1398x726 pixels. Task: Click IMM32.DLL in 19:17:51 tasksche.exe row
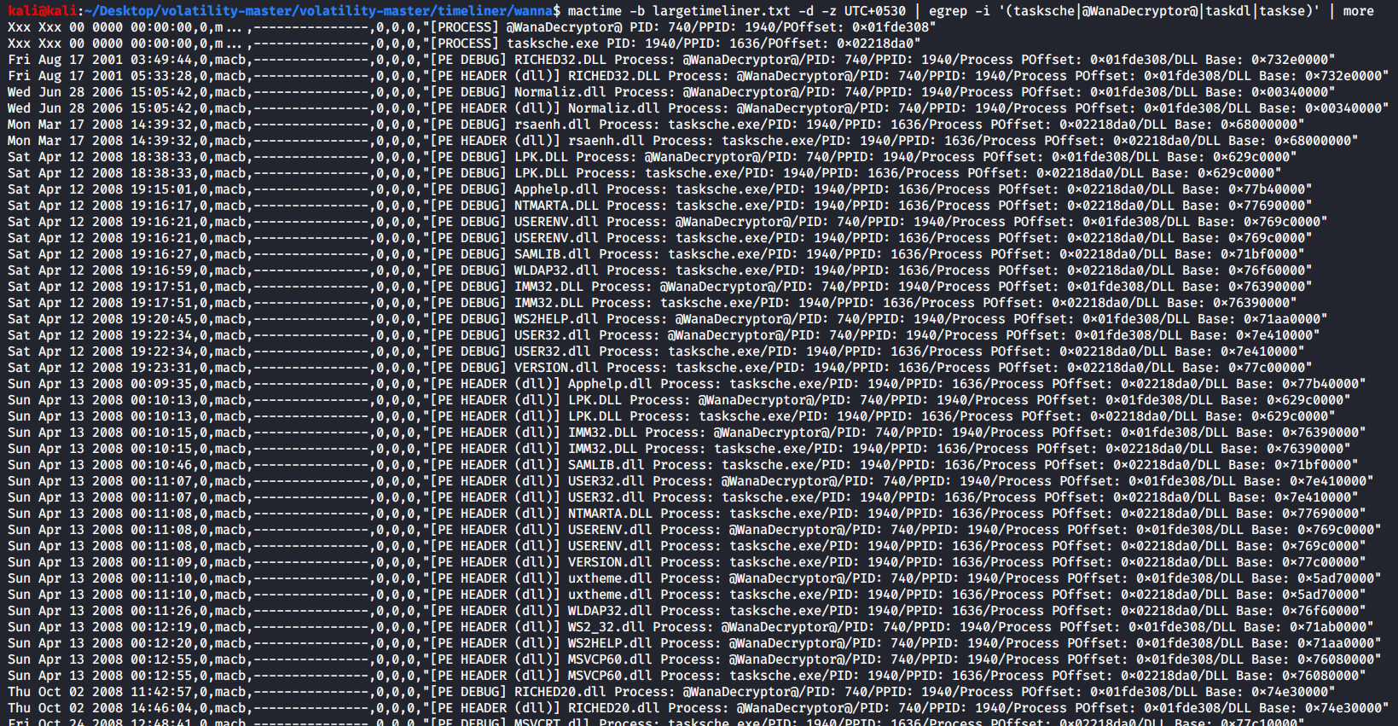[548, 302]
